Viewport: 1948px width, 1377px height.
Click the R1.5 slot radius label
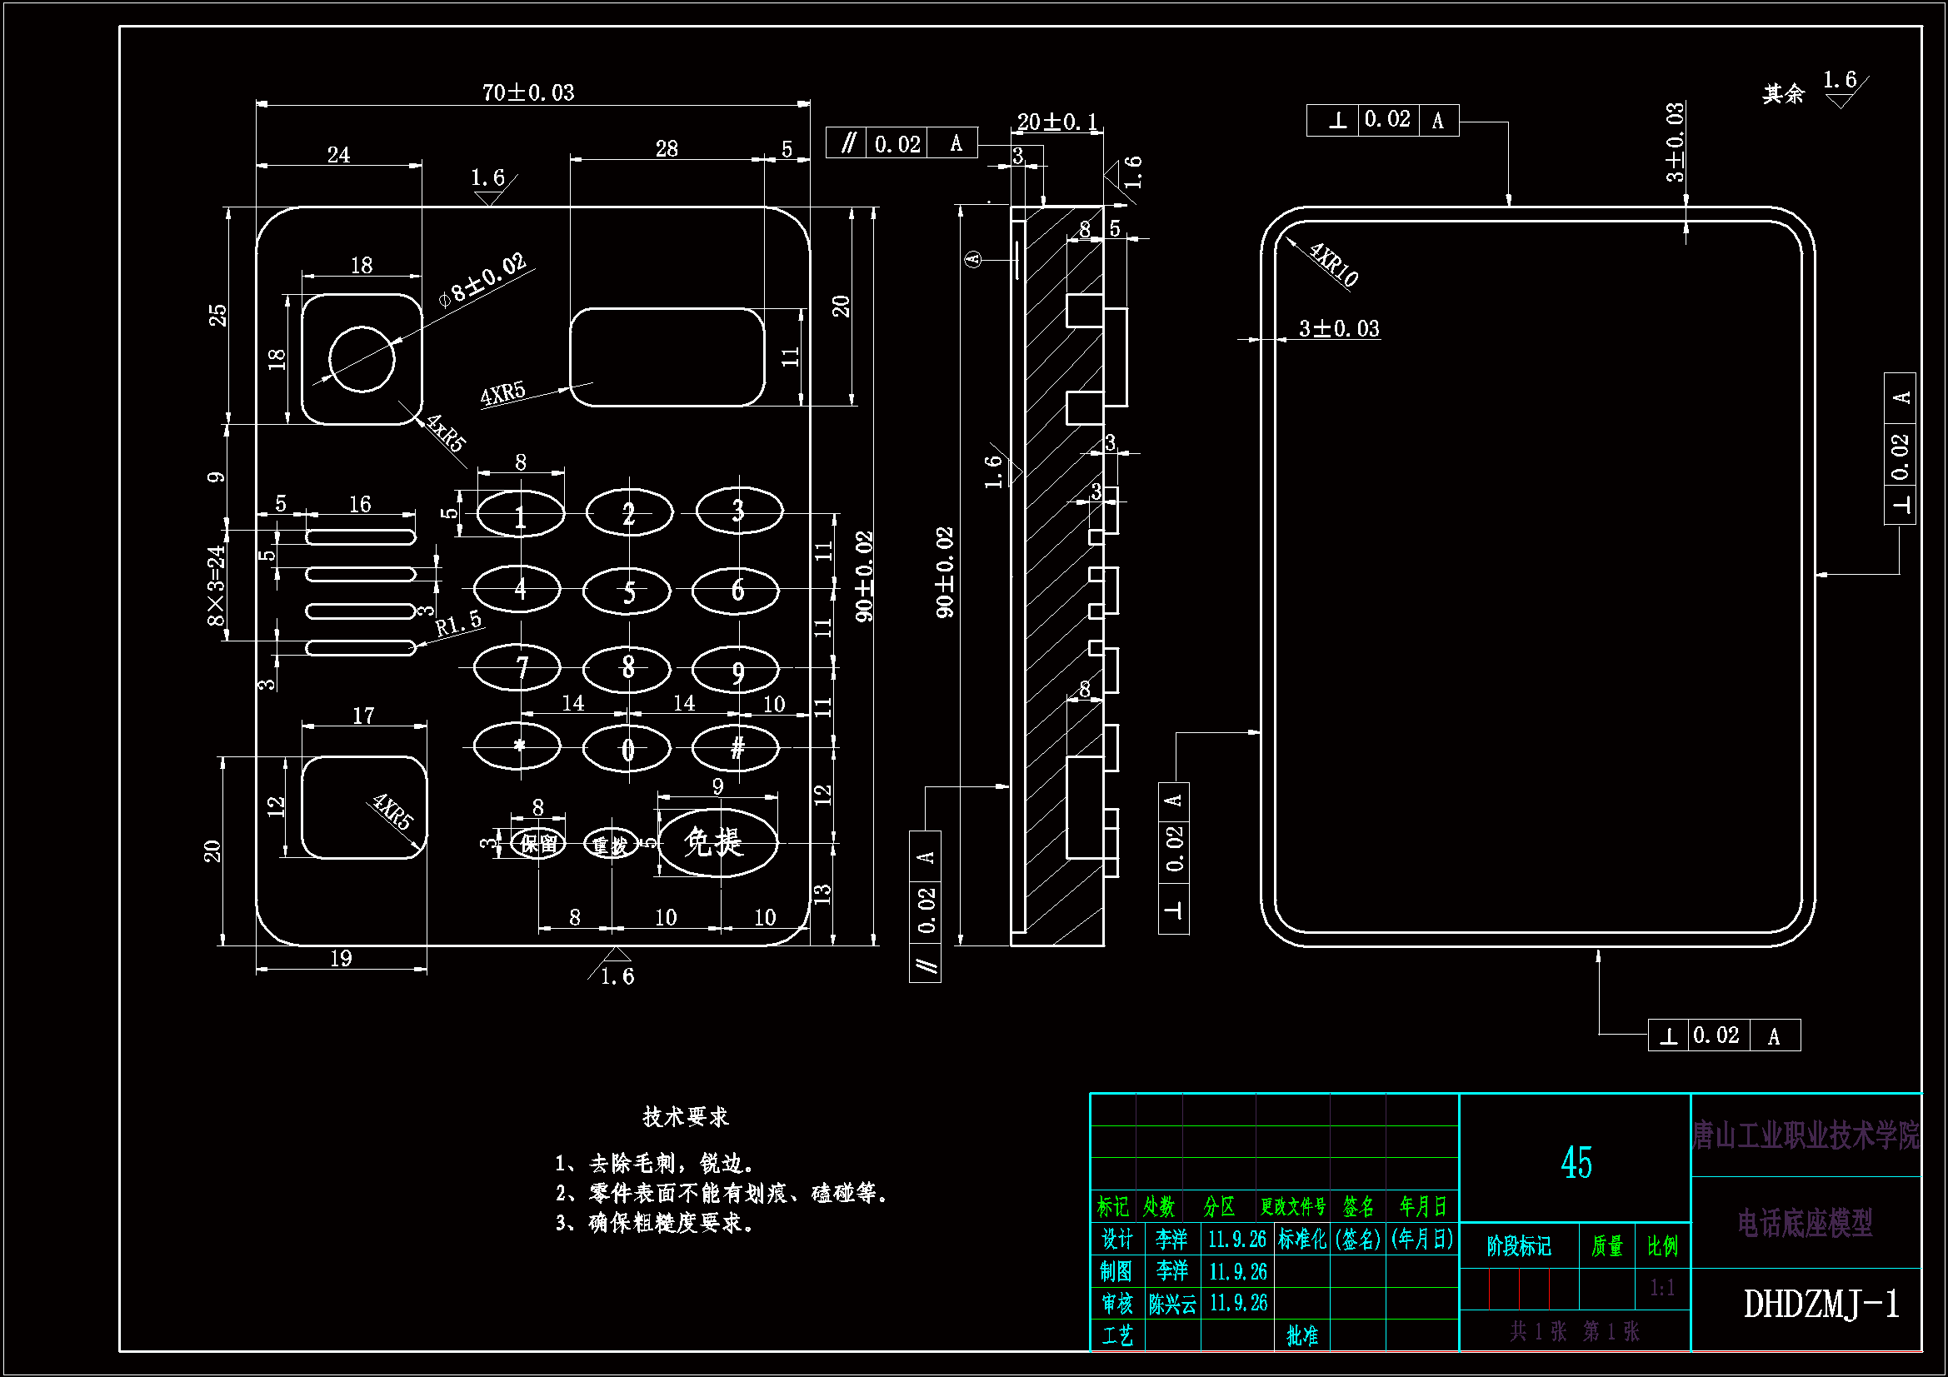click(458, 624)
